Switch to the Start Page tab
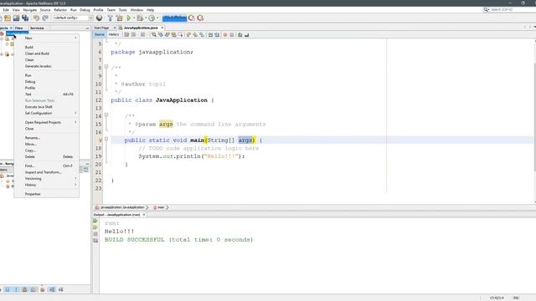This screenshot has width=536, height=301. click(101, 28)
